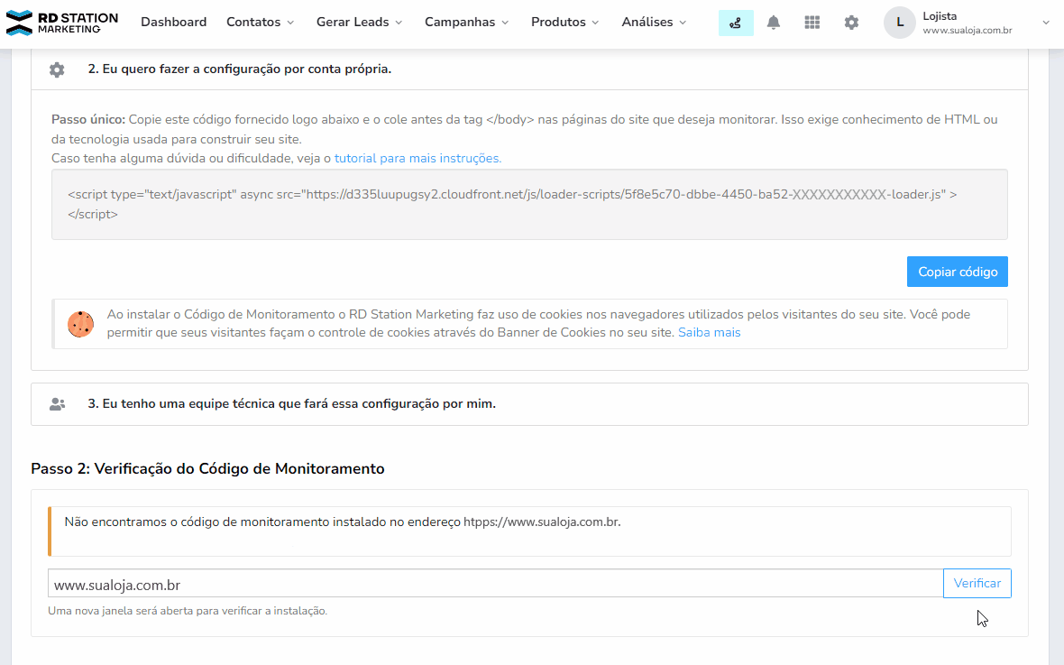Viewport: 1064px width, 665px height.
Task: Open the tutorial para mais instruções link
Action: pos(418,158)
